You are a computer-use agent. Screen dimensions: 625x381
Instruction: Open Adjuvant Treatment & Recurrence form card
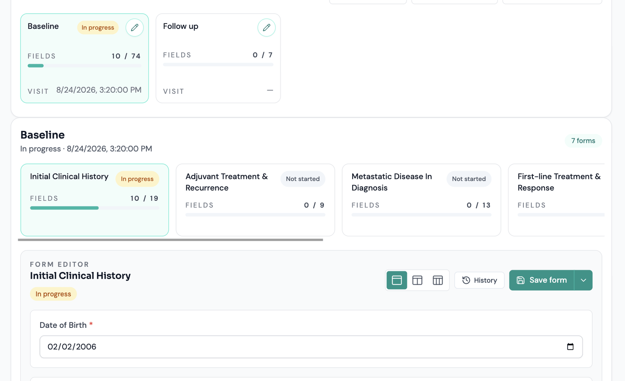tap(255, 200)
